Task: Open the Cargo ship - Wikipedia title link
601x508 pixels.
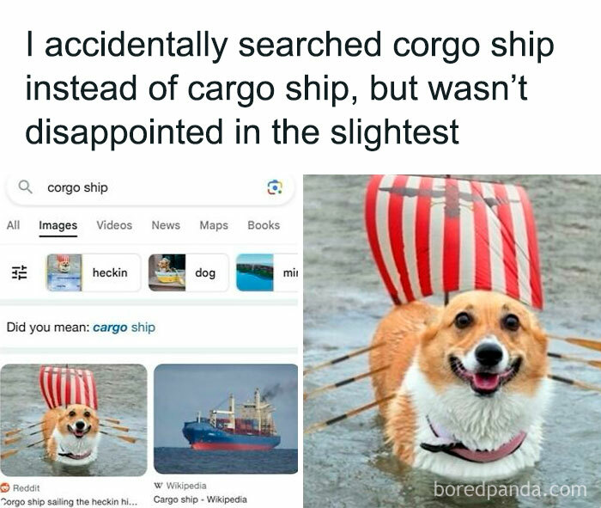Action: 200,499
